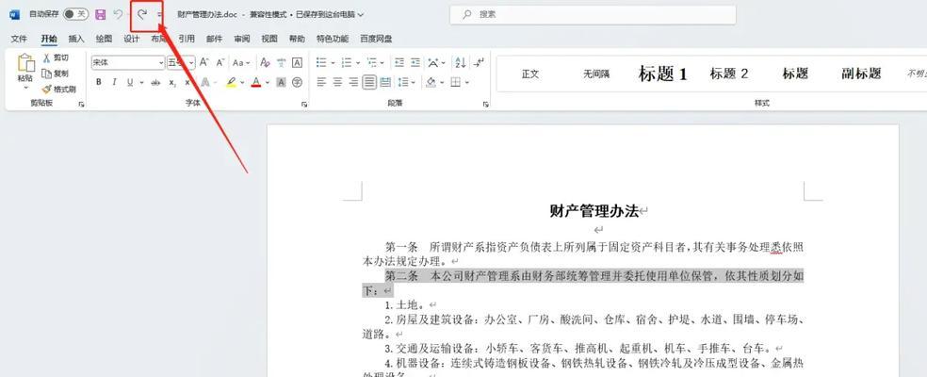Open the Quick Access Toolbar customize dropdown
This screenshot has height=377, width=927.
click(159, 15)
